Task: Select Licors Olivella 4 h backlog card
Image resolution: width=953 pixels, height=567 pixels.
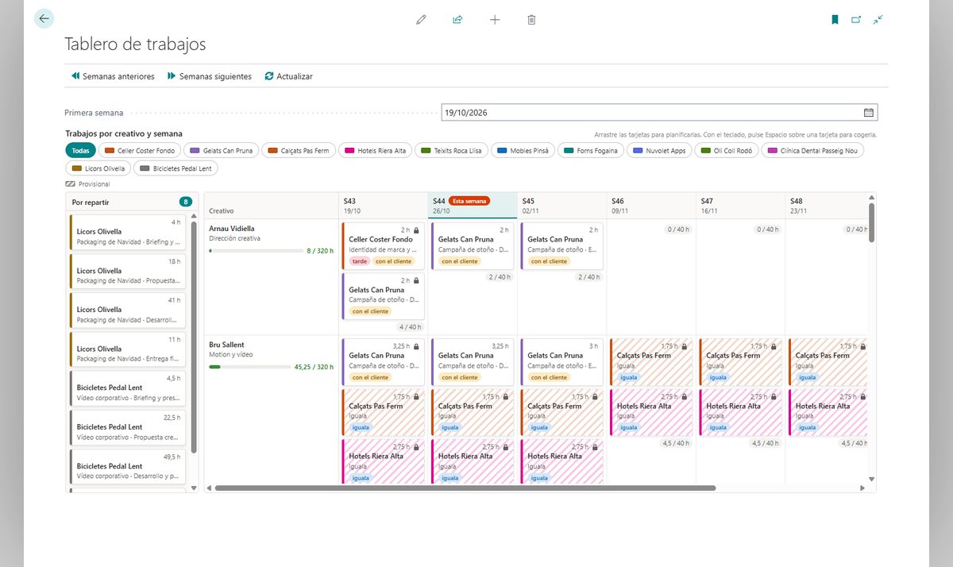Action: coord(127,232)
